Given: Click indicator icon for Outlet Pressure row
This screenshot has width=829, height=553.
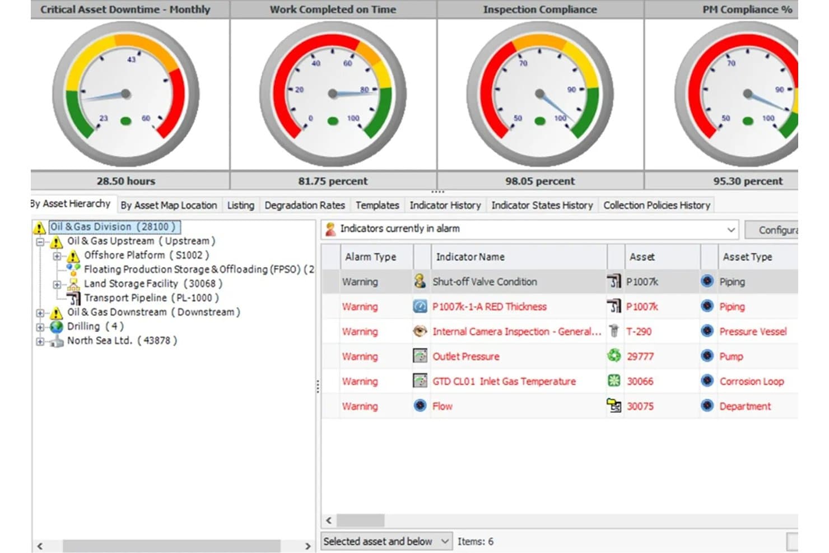Looking at the screenshot, I should tap(420, 356).
